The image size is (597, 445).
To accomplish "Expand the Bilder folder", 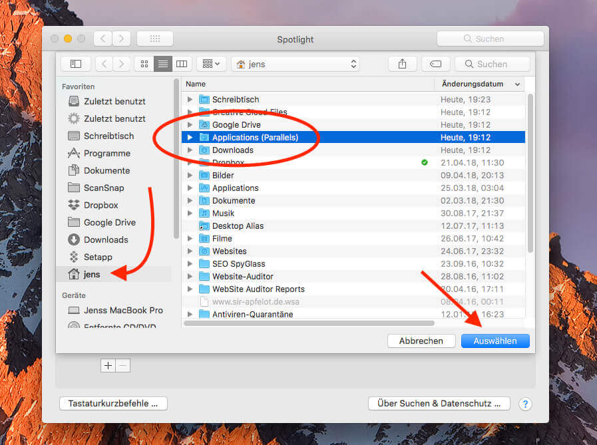I will (190, 175).
